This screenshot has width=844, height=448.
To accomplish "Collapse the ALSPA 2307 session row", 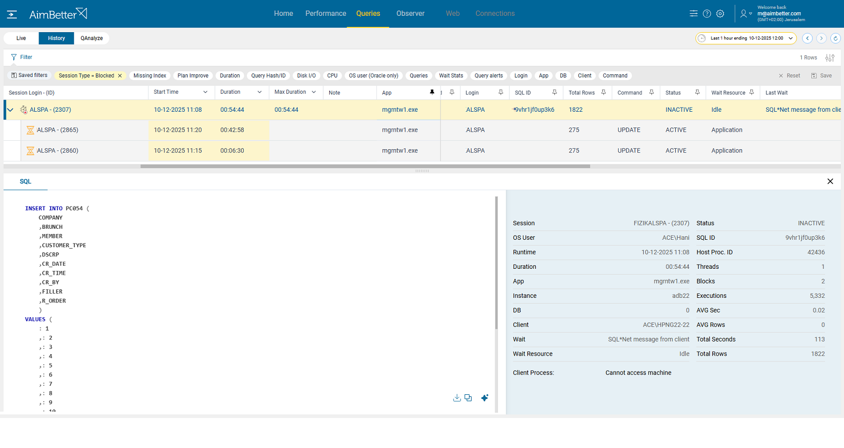I will tap(10, 110).
